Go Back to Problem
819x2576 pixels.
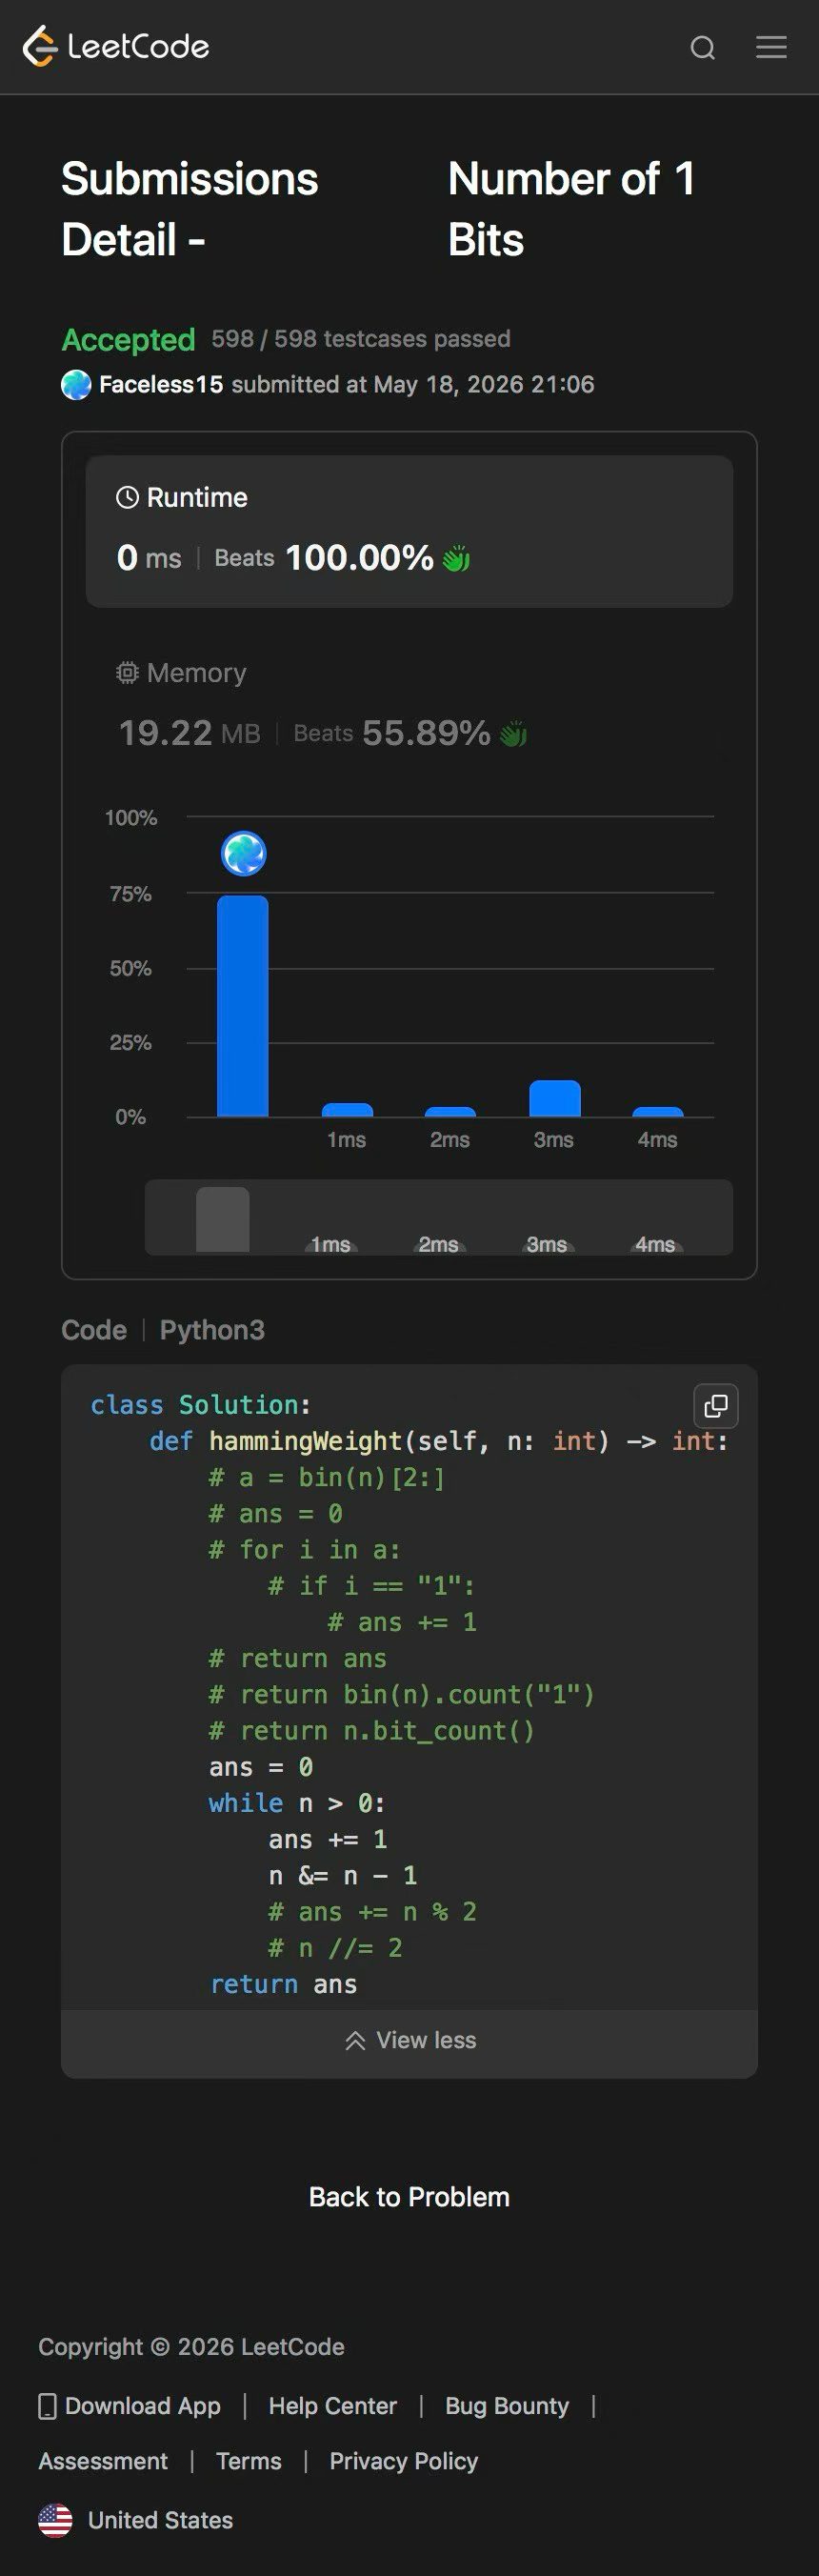click(409, 2196)
